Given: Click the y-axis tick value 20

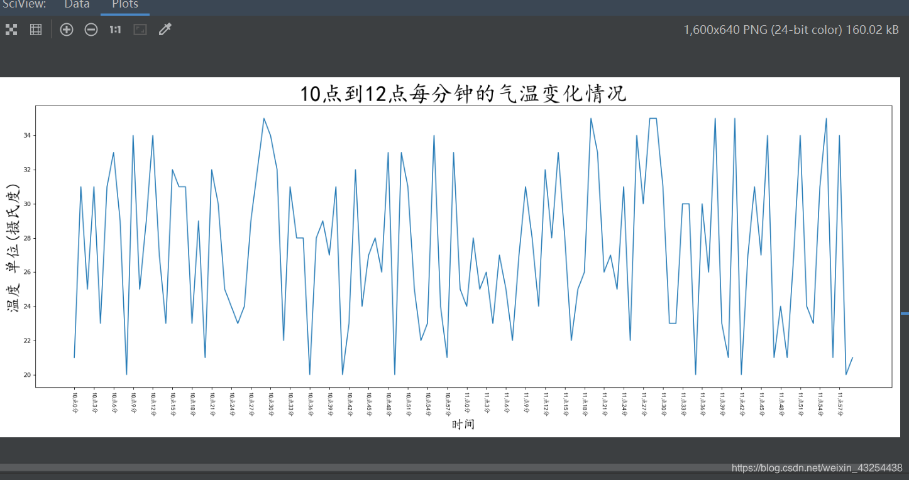Looking at the screenshot, I should click(x=28, y=375).
